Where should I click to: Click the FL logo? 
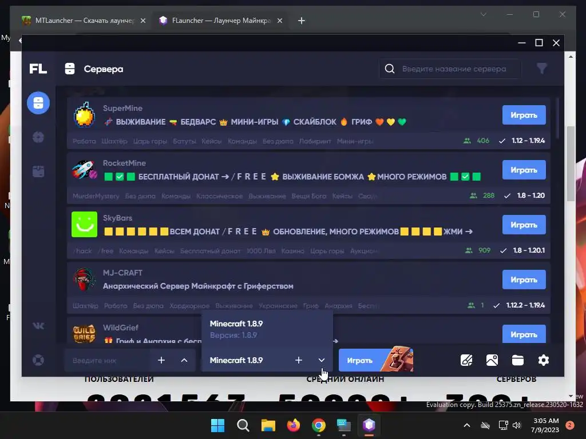(38, 69)
